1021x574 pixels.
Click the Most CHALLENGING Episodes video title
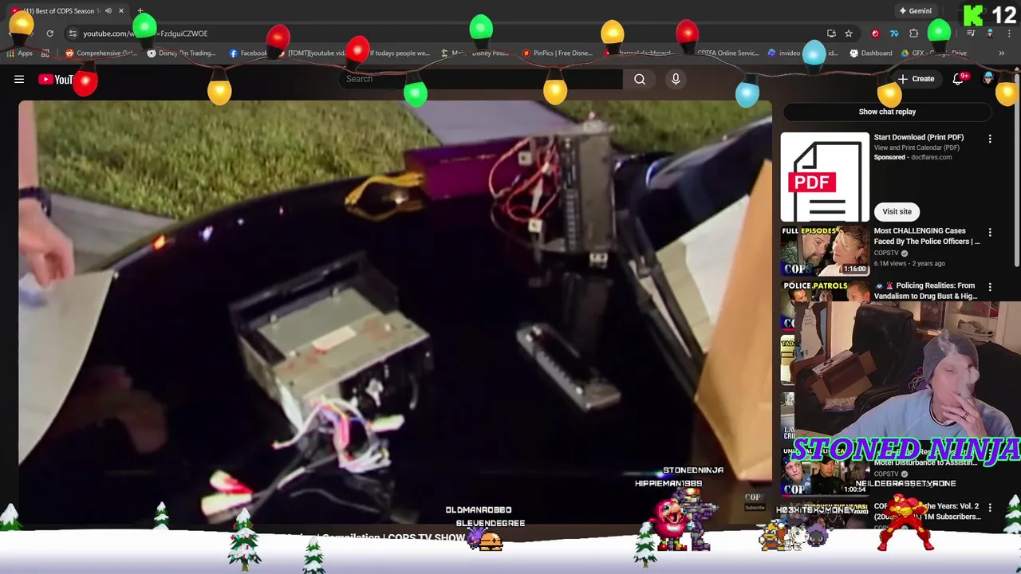tap(927, 236)
